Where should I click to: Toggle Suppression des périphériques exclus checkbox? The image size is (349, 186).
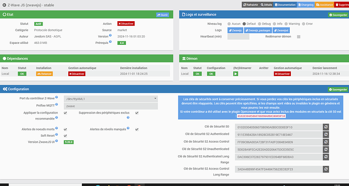tap(137, 113)
